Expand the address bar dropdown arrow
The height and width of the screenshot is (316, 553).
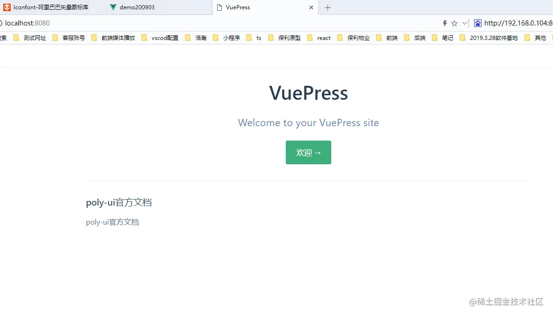click(464, 23)
